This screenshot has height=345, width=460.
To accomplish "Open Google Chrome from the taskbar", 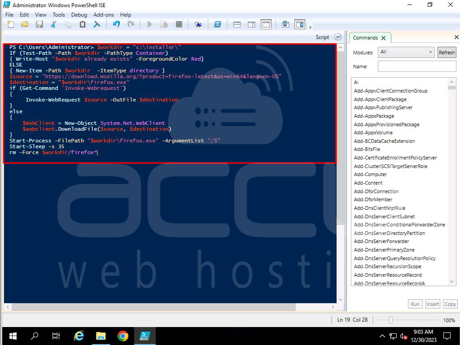I will tap(123, 336).
